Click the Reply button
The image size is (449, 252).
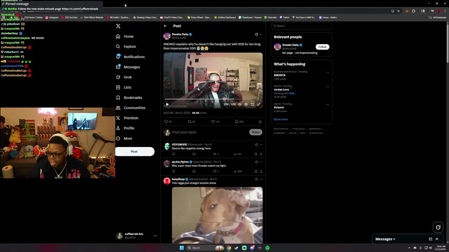tap(256, 132)
